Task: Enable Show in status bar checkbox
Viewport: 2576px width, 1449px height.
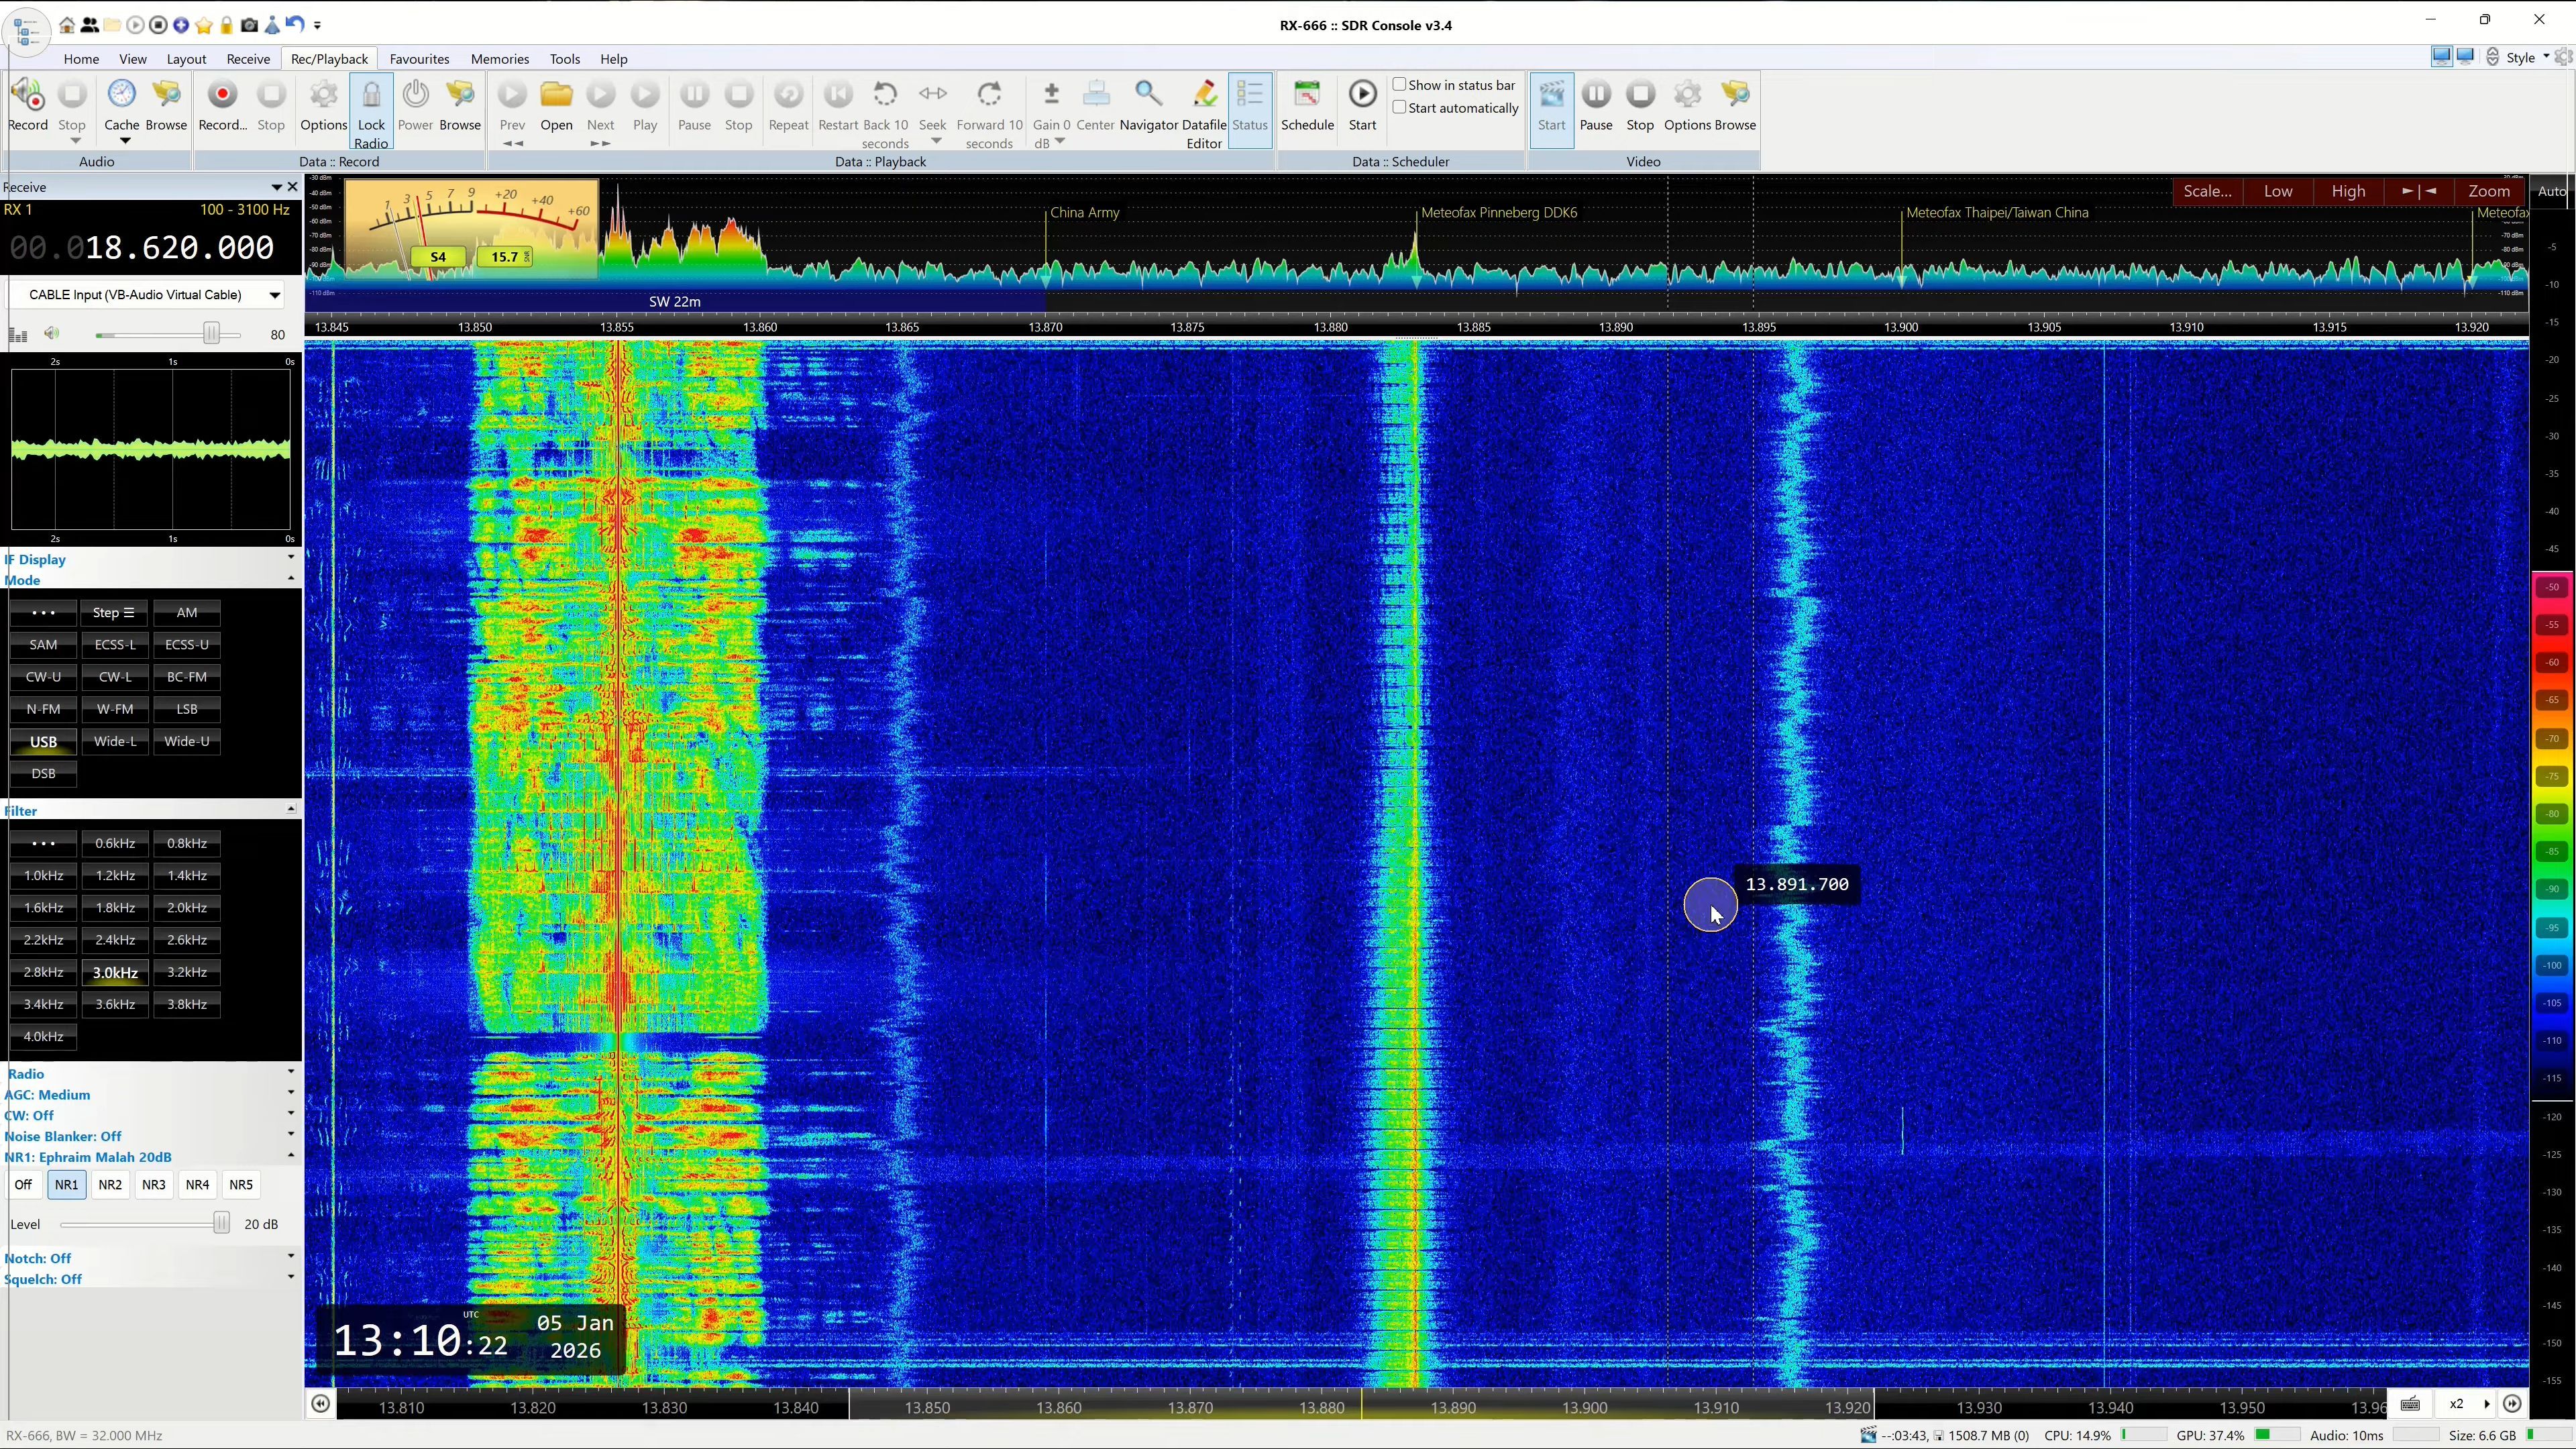Action: pos(1400,85)
